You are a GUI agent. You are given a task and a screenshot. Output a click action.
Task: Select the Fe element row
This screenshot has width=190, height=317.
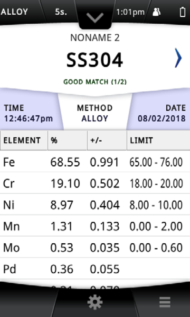(x=95, y=162)
